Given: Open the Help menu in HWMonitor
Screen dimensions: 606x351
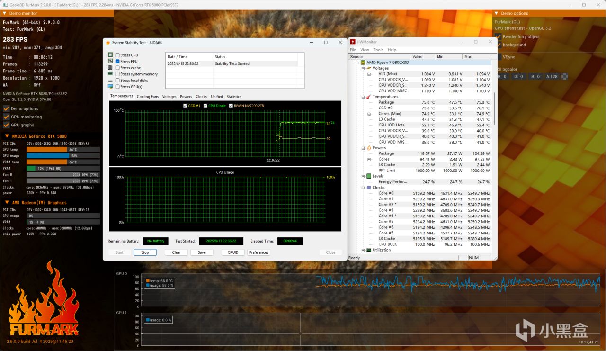Looking at the screenshot, I should 392,50.
